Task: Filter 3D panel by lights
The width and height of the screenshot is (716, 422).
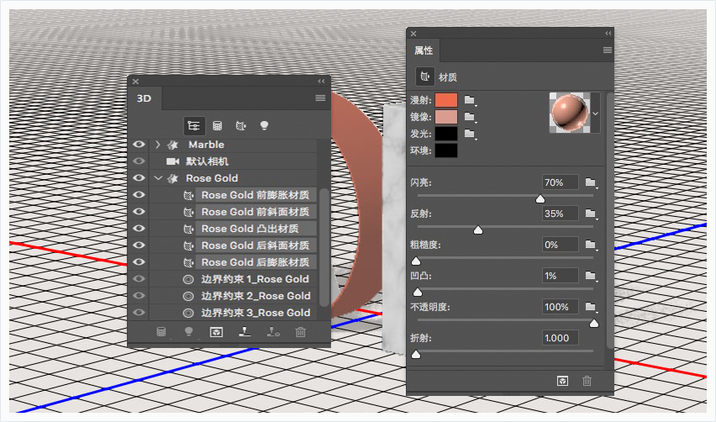Action: point(264,125)
